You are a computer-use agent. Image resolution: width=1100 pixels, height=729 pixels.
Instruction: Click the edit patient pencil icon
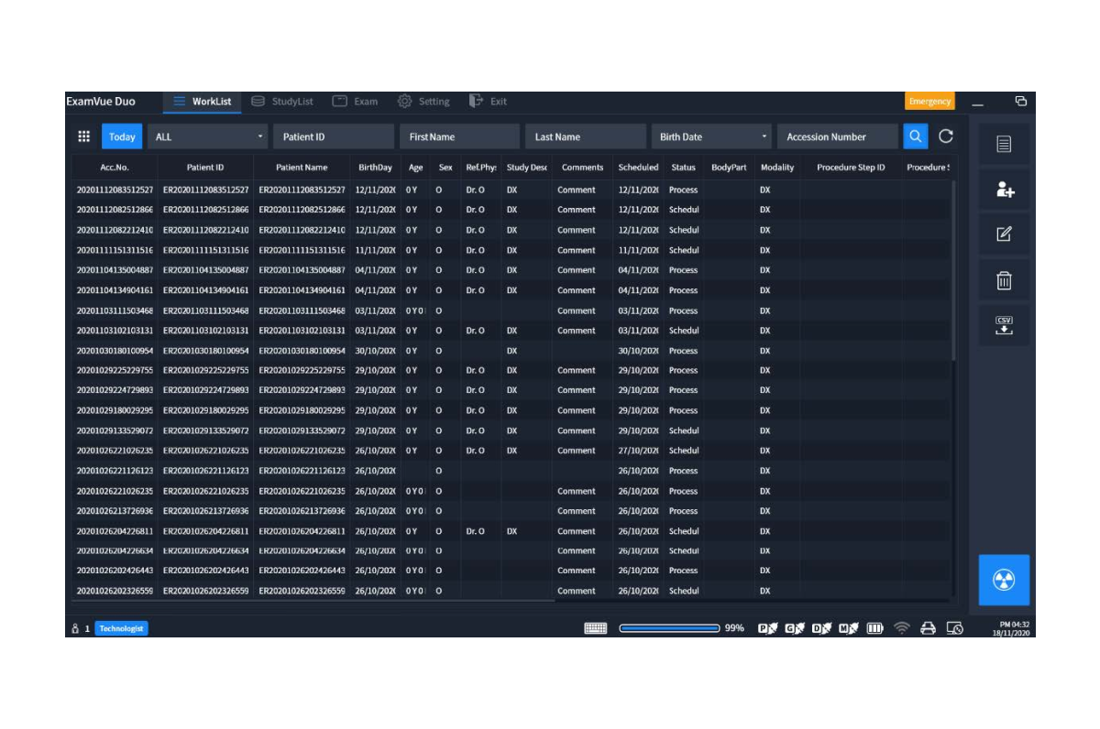coord(1004,234)
